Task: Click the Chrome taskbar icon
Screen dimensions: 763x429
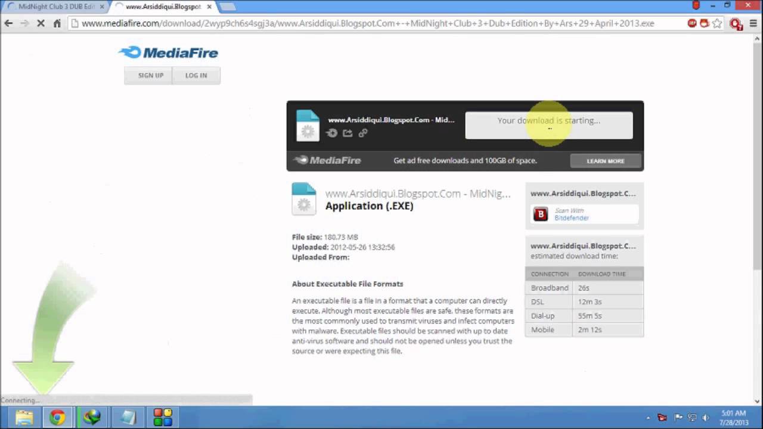Action: 57,417
